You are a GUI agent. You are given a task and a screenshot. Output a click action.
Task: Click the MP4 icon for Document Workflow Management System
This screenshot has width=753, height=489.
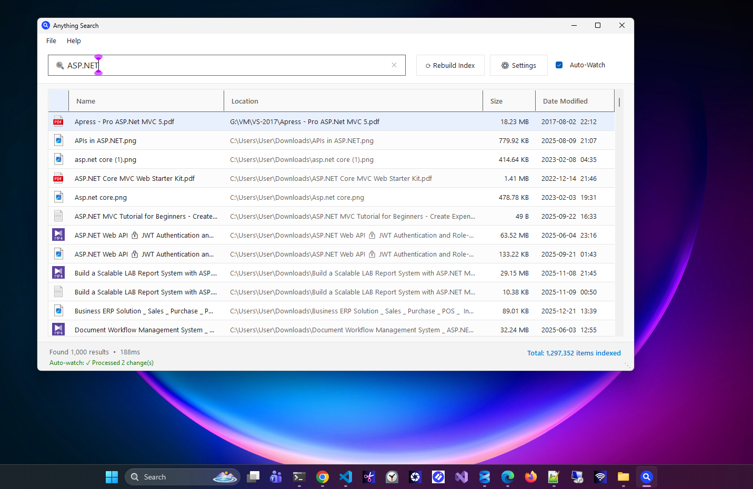pos(58,329)
